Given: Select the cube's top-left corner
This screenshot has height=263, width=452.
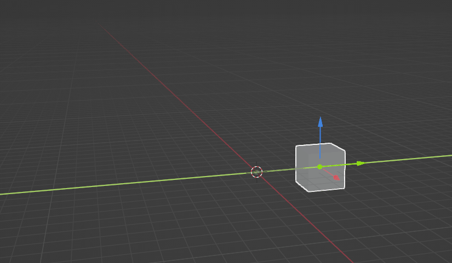Looking at the screenshot, I should pos(296,147).
